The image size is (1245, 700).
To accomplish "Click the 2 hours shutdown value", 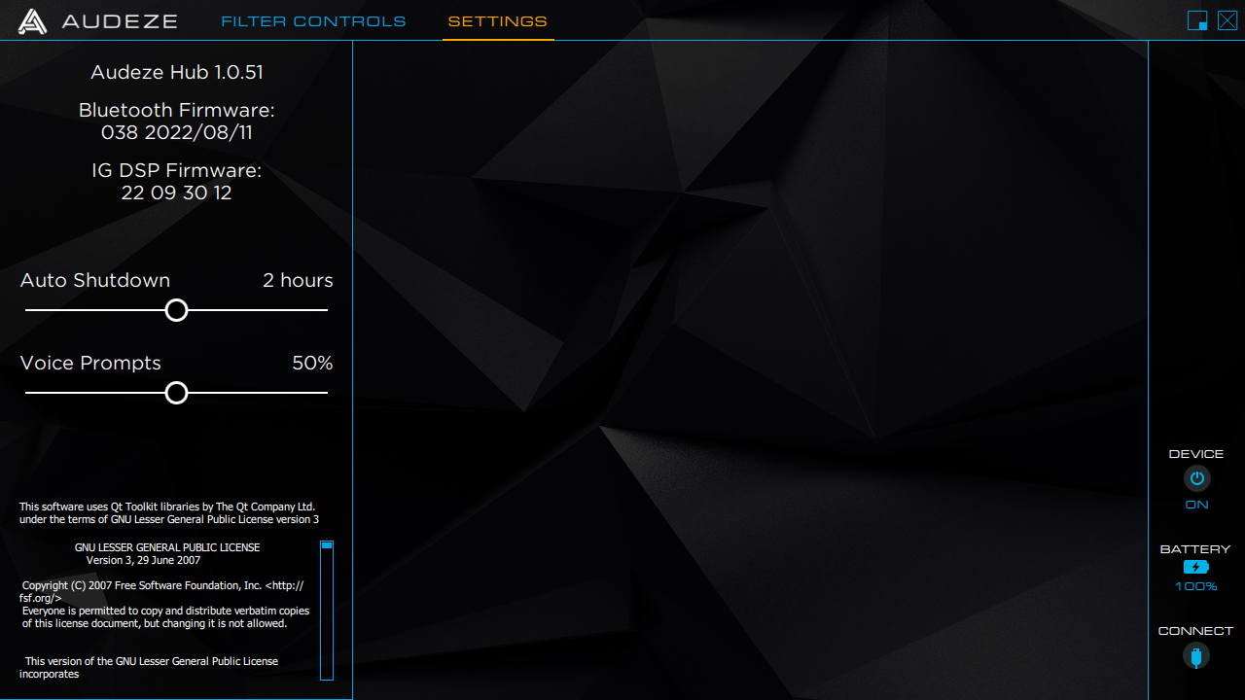I will pos(298,280).
